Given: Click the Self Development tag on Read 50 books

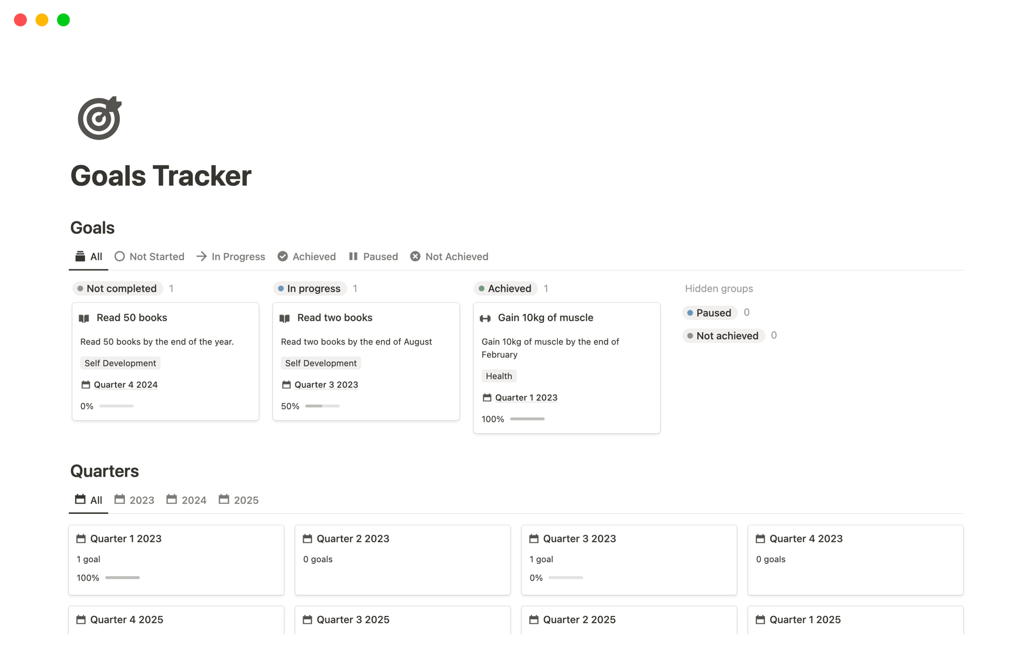Looking at the screenshot, I should 120,363.
